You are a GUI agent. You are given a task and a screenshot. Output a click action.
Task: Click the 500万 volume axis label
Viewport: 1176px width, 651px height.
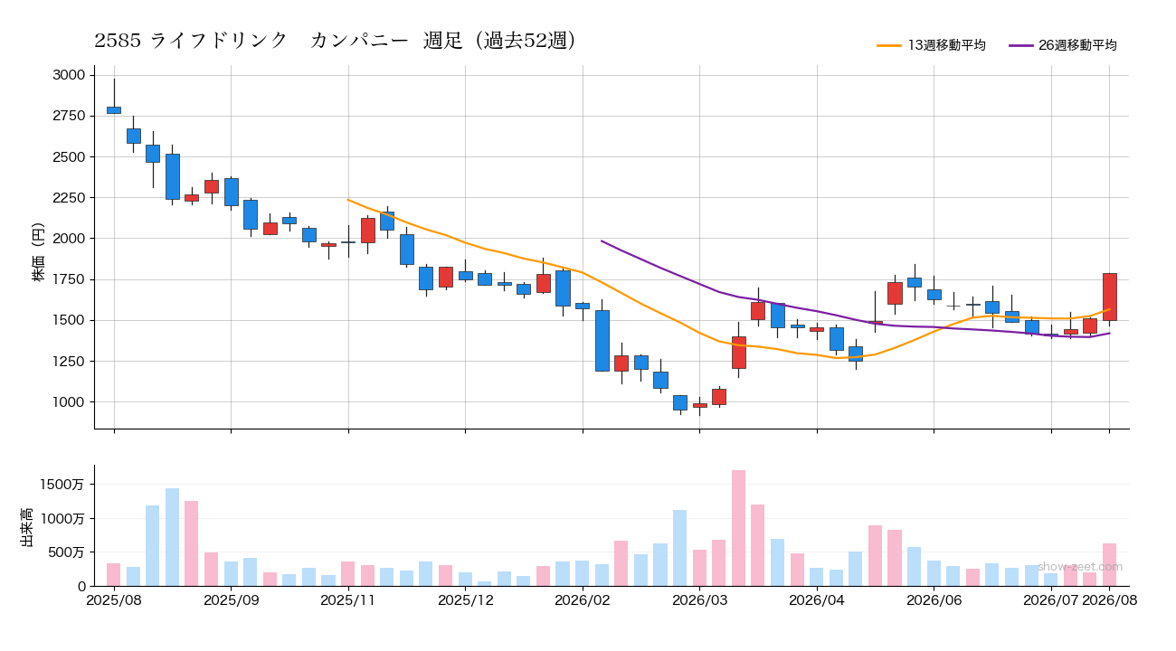(66, 552)
